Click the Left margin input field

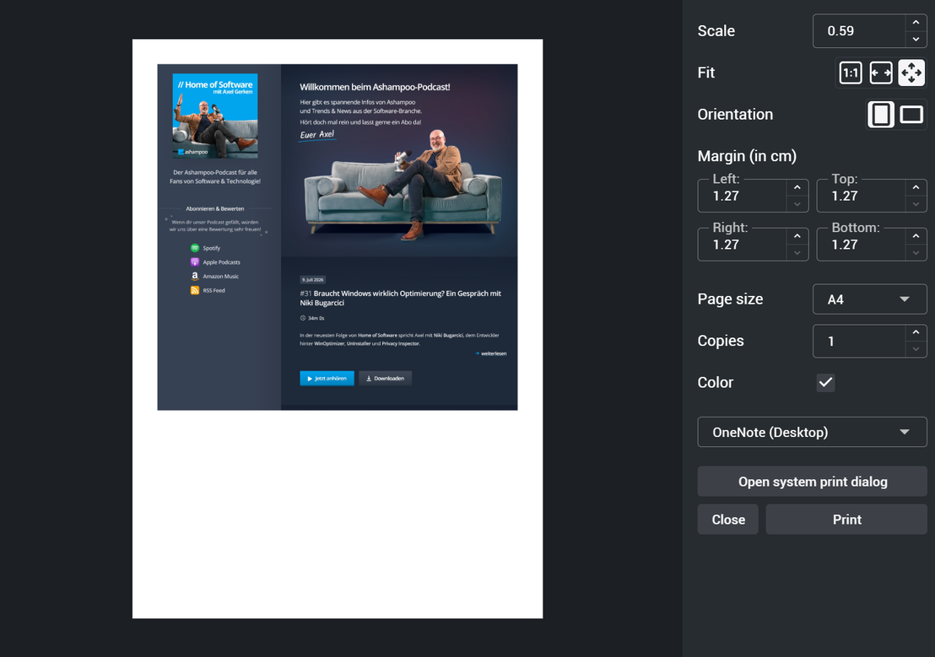(743, 197)
